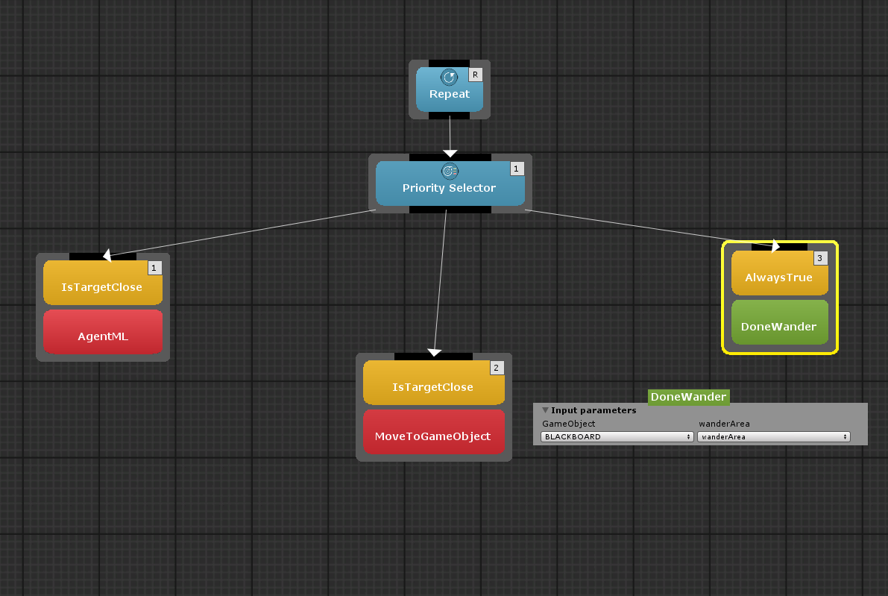
Task: Collapse the Input parameters foldout
Action: [545, 410]
